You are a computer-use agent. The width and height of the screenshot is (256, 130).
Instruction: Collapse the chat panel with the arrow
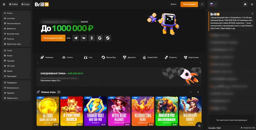(202, 4)
